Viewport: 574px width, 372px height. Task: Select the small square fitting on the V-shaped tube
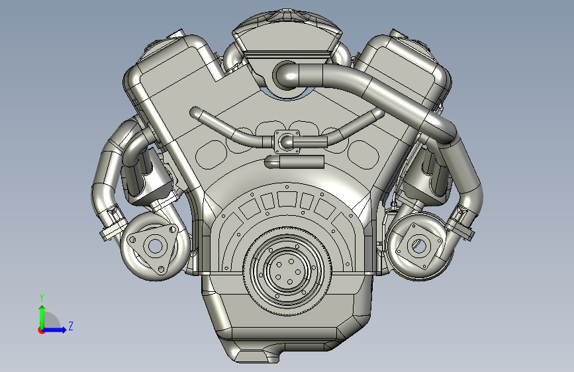pyautogui.click(x=287, y=142)
